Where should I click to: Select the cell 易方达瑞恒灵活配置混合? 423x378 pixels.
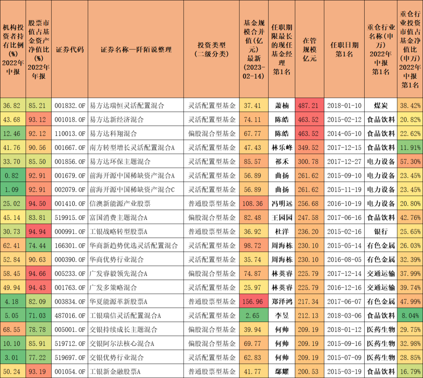click(x=136, y=105)
